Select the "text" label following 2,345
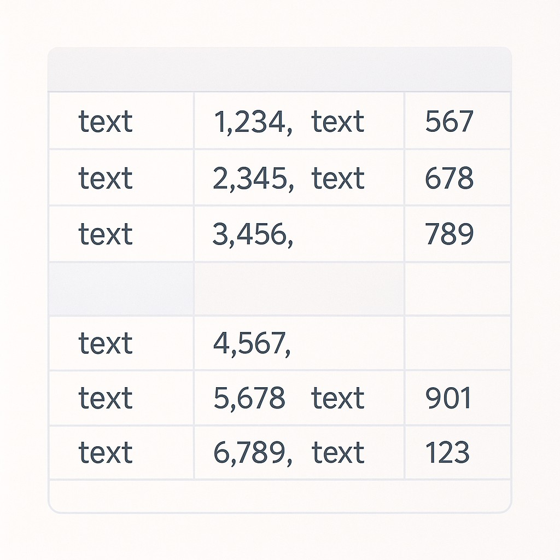The image size is (560, 560). click(338, 178)
